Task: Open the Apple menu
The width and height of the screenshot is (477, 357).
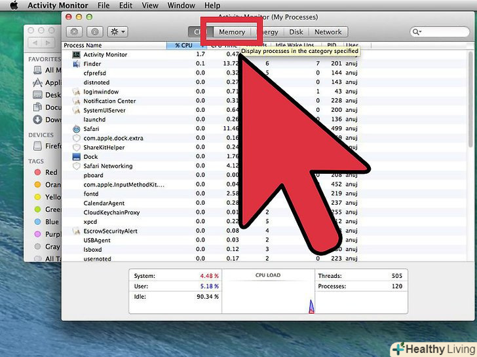Action: pyautogui.click(x=14, y=5)
